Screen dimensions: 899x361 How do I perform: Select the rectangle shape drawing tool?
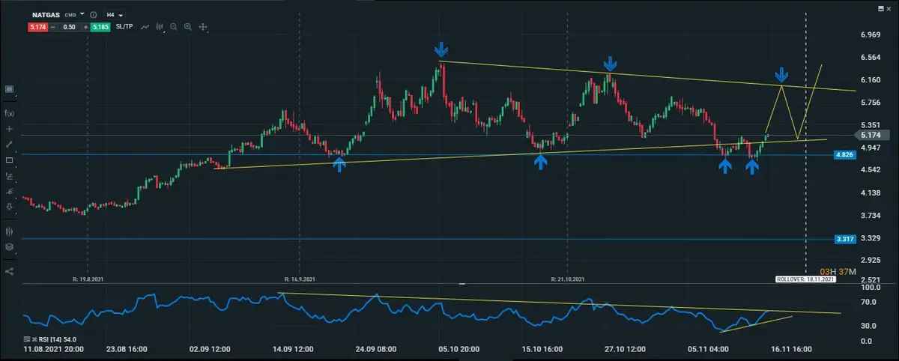9,160
